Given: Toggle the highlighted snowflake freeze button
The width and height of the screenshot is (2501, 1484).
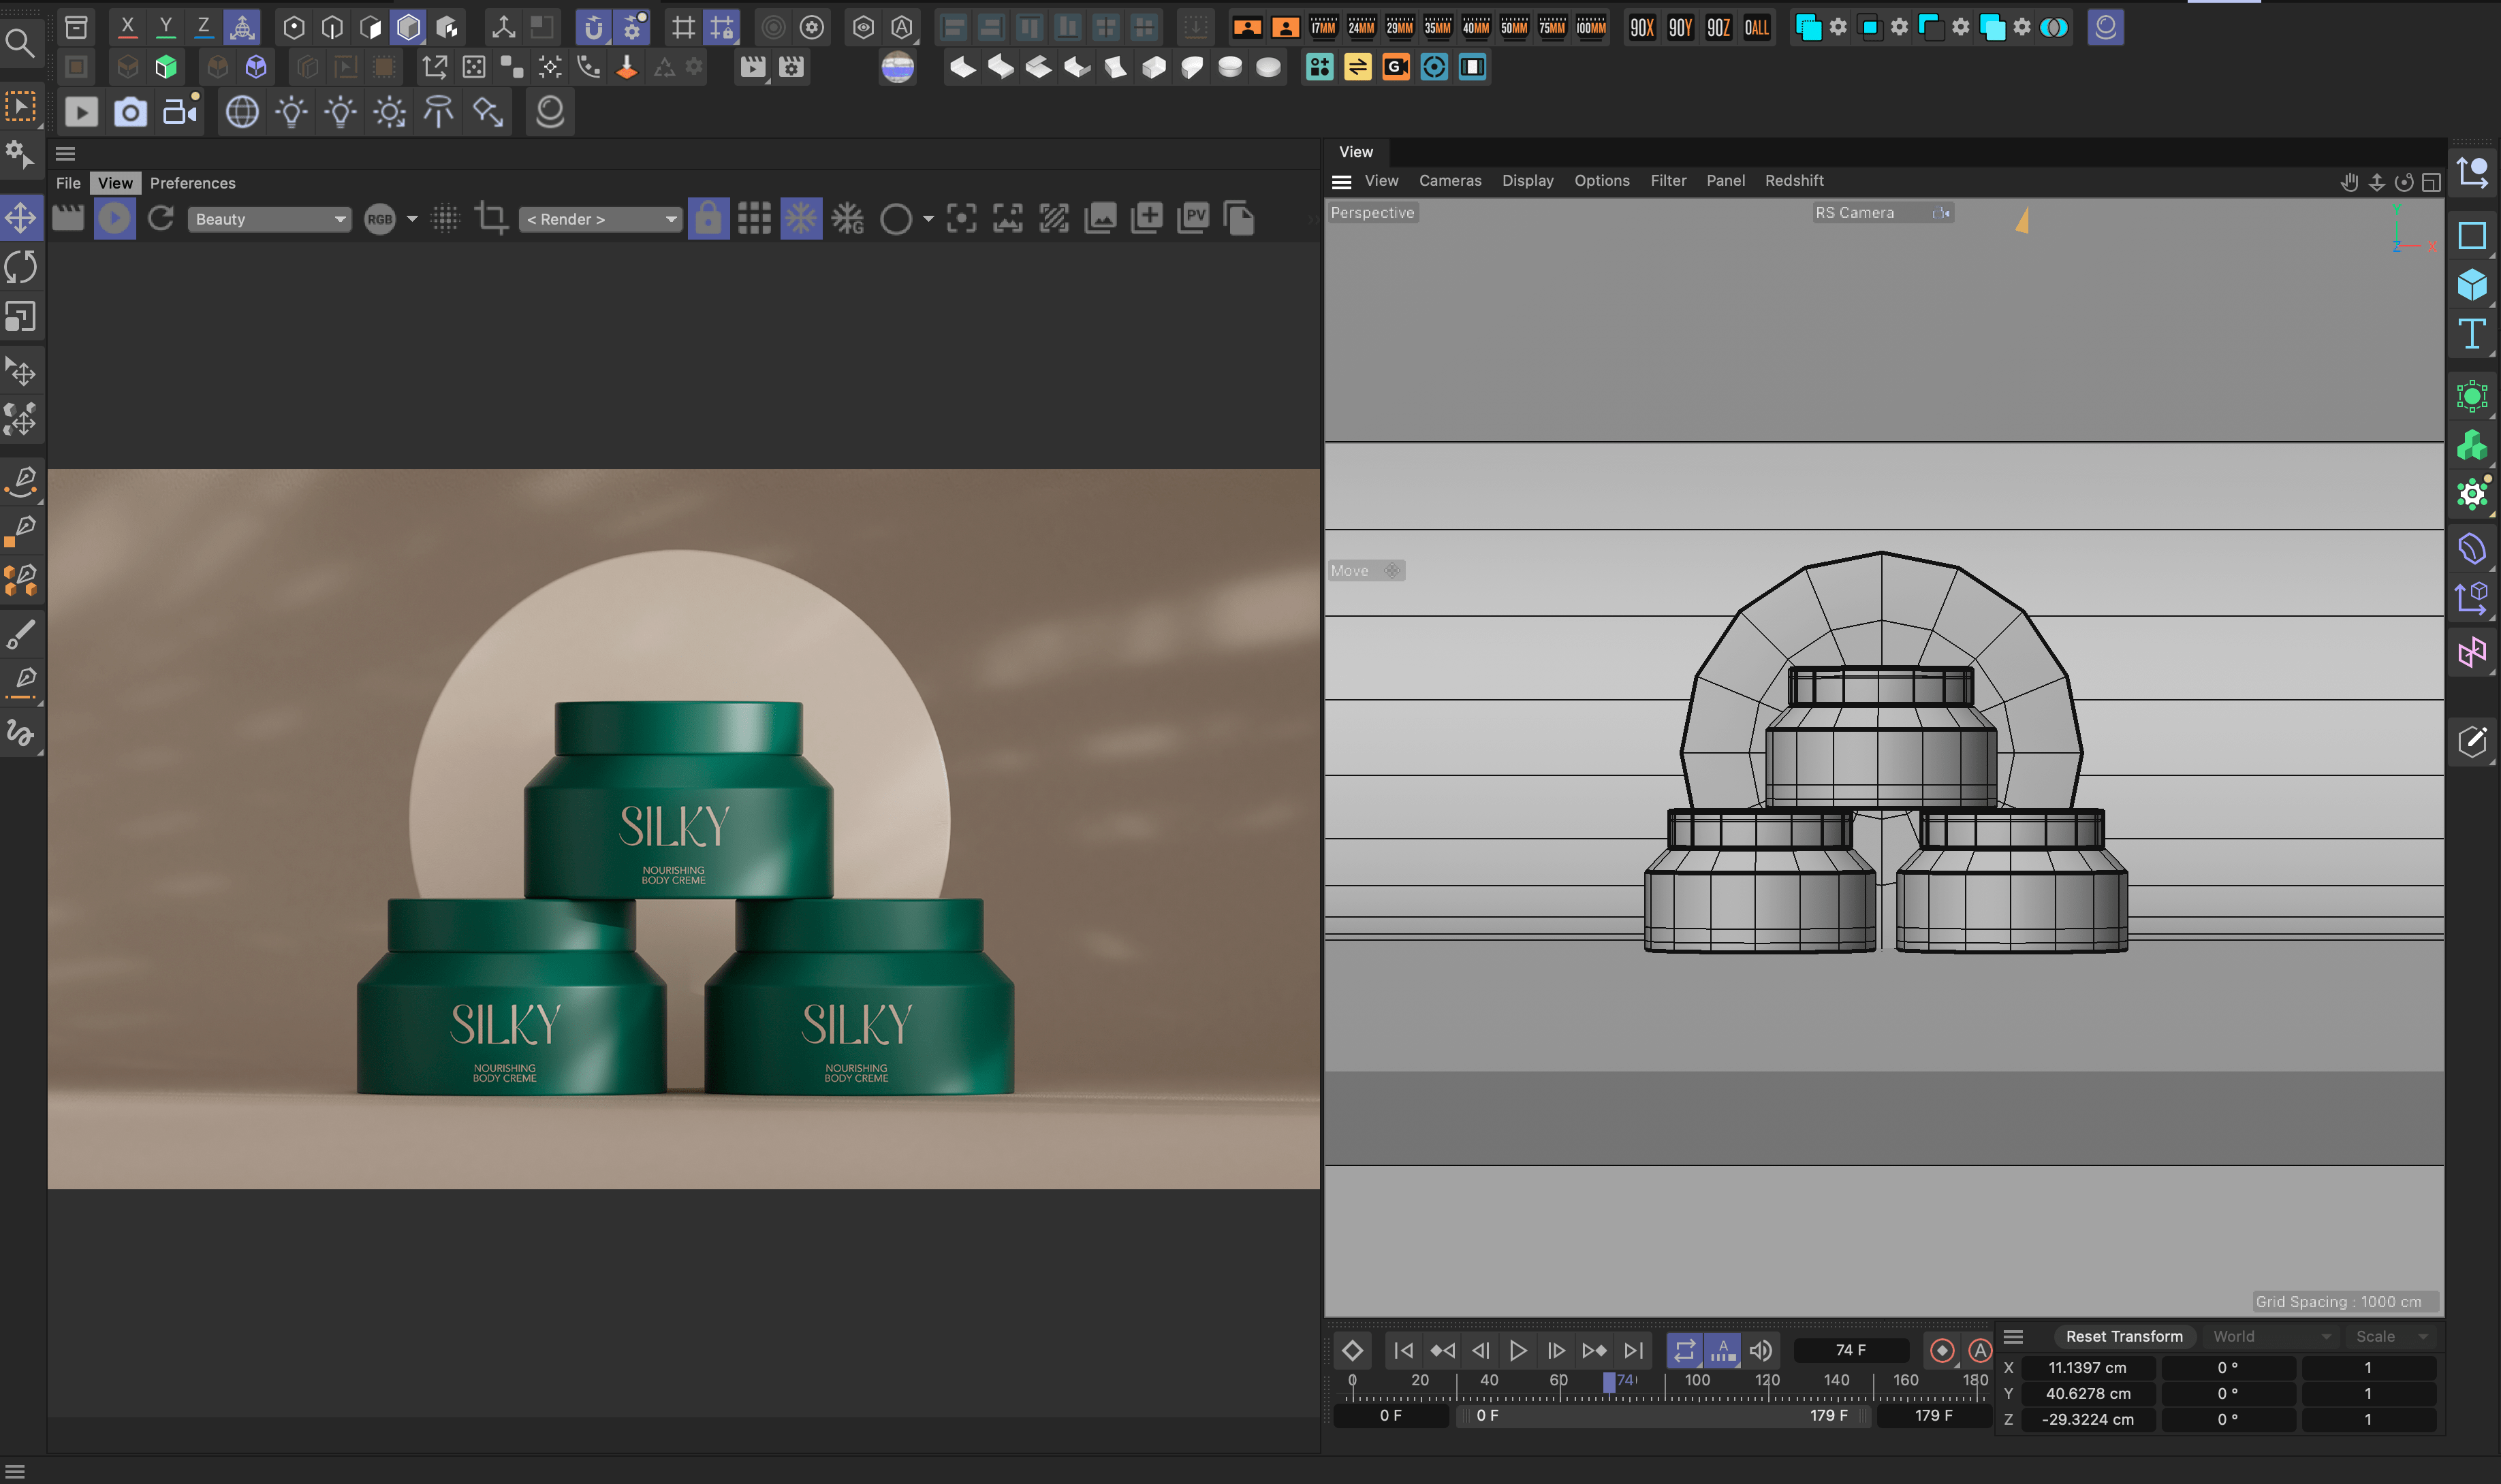Looking at the screenshot, I should pos(800,218).
